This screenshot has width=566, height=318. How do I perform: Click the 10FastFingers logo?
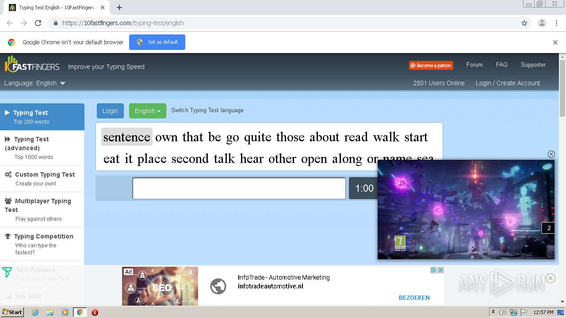(32, 64)
